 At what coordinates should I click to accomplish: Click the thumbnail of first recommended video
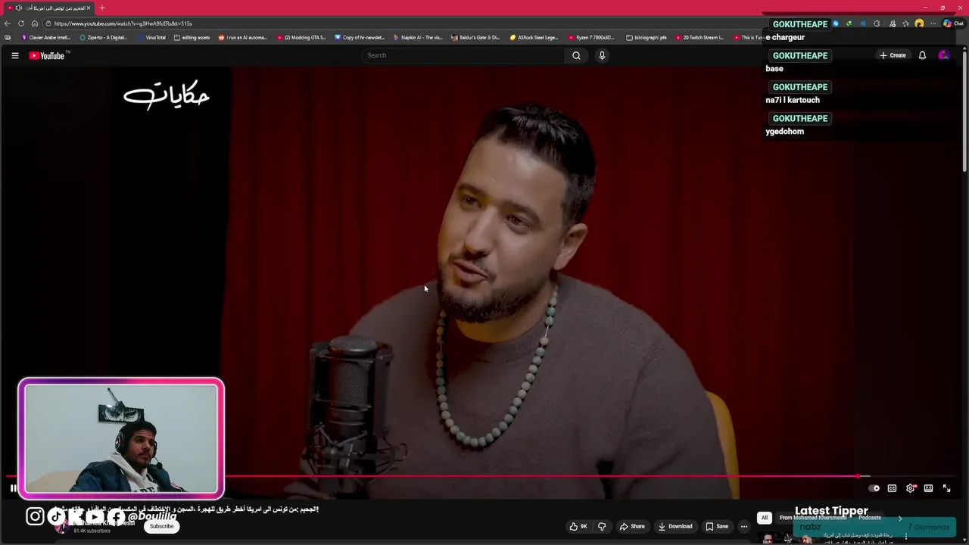pos(789,537)
